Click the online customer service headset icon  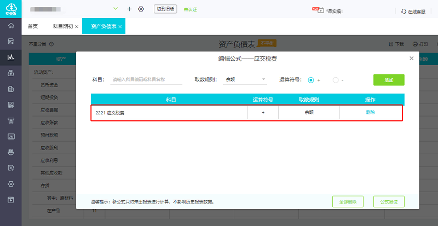tap(404, 10)
